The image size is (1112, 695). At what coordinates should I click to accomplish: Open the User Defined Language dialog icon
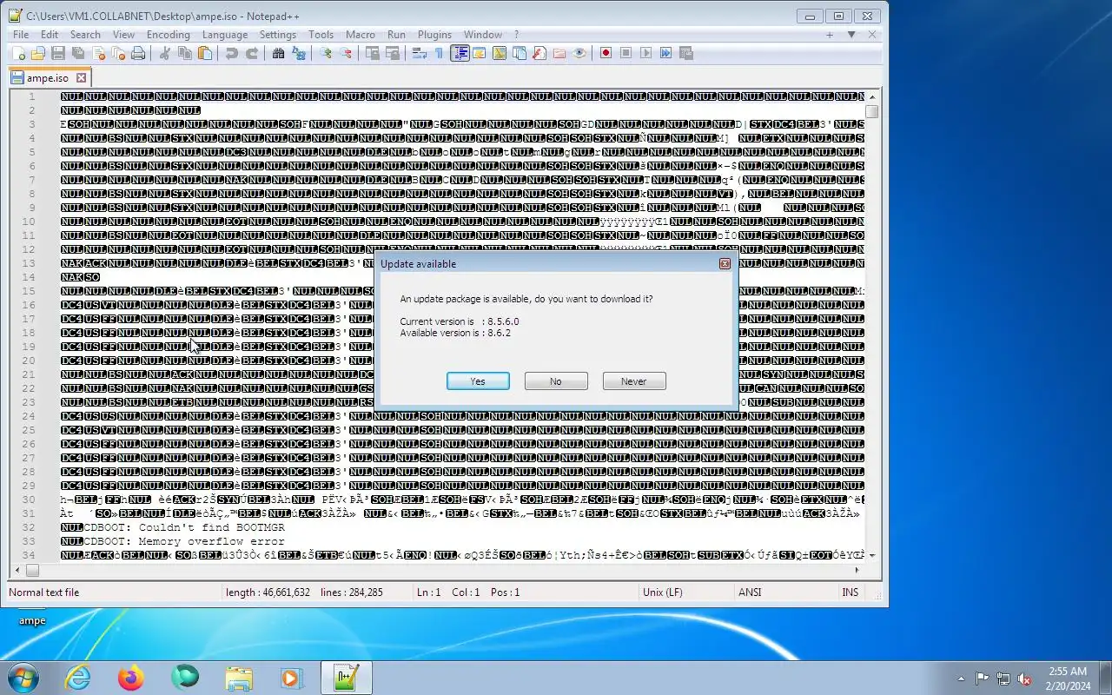[x=480, y=53]
